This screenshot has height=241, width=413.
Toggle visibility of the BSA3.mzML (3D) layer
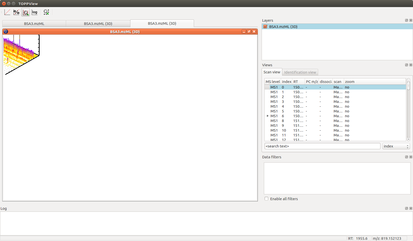[265, 26]
